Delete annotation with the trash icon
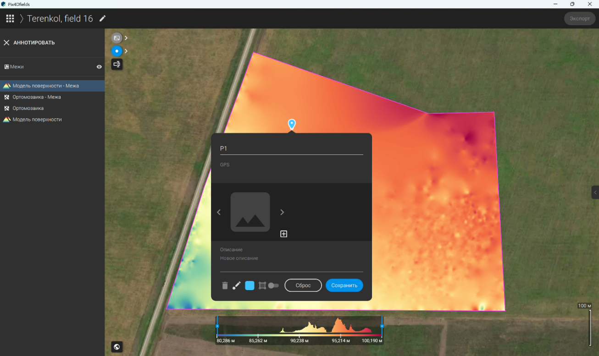Viewport: 599px width, 356px height. click(225, 285)
